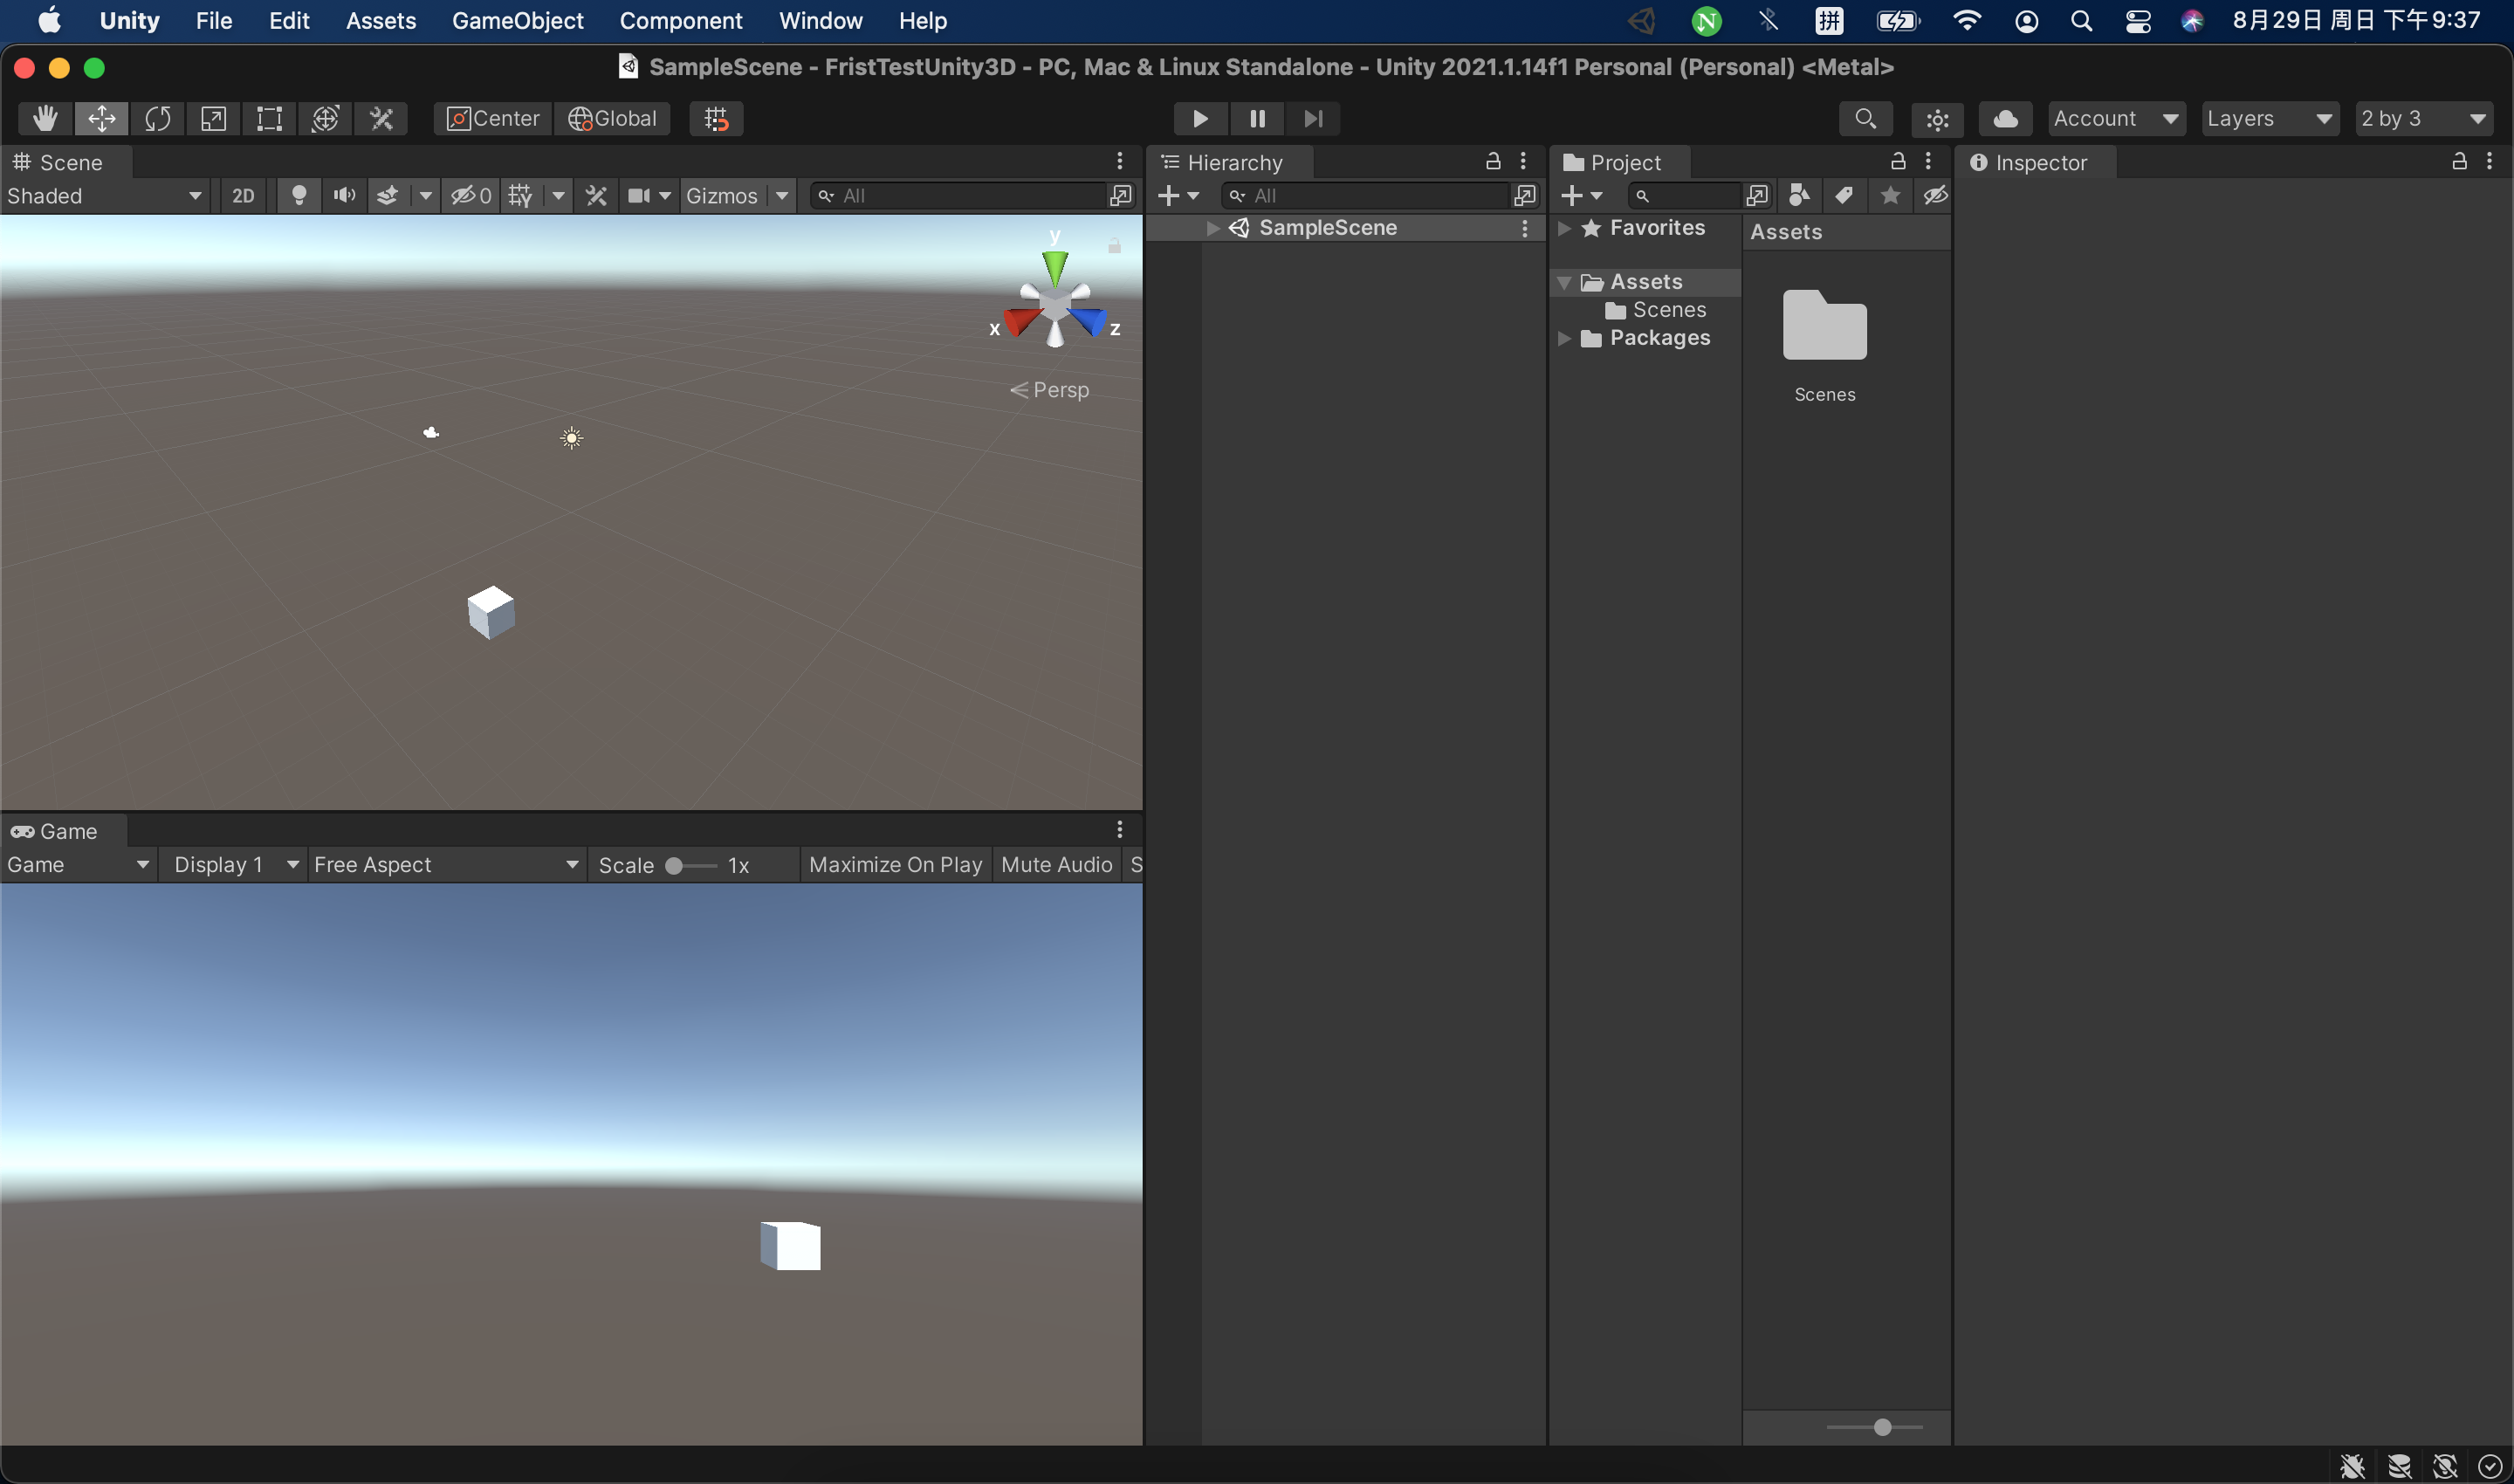Click the Maximize On Play button
The height and width of the screenshot is (1484, 2514).
point(895,865)
